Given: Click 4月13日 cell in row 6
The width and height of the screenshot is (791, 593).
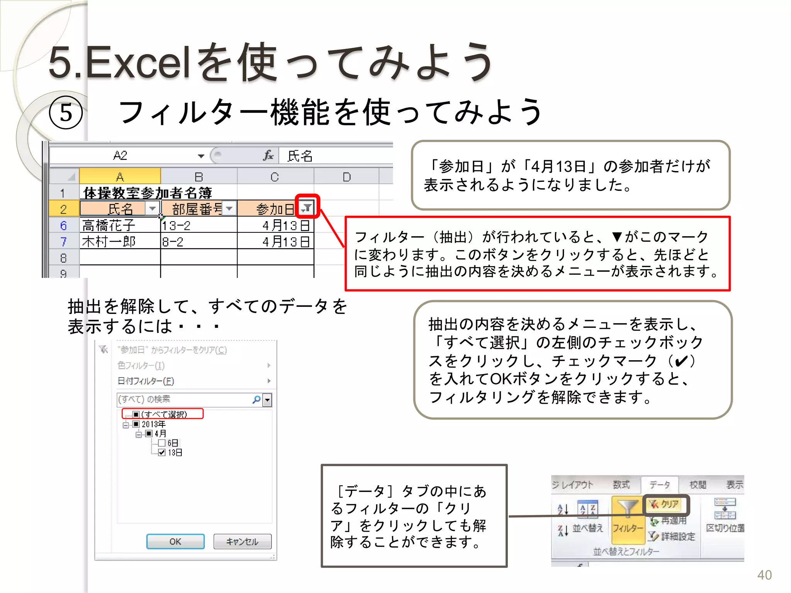Looking at the screenshot, I should coord(275,225).
